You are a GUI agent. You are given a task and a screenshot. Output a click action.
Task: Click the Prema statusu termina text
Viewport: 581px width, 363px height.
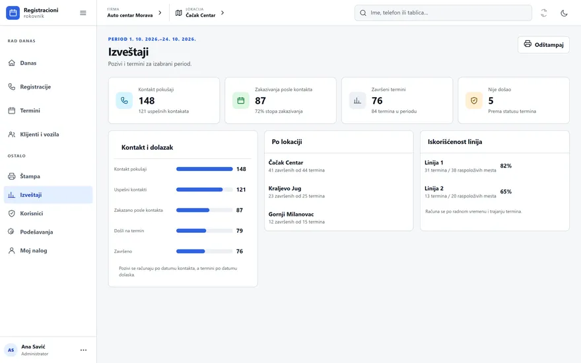coord(512,111)
